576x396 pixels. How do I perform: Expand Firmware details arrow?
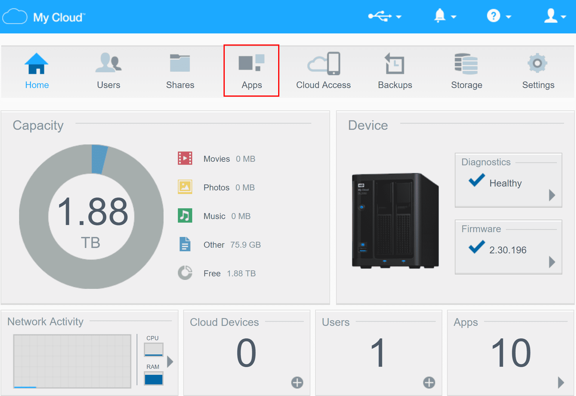[x=552, y=262]
